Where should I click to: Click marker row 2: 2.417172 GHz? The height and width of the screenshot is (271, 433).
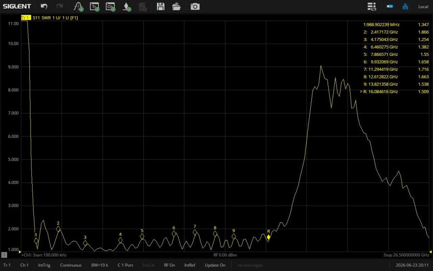click(x=396, y=32)
